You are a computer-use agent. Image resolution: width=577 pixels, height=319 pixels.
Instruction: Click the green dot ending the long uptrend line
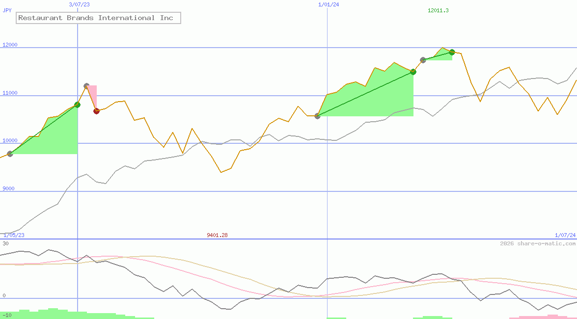(413, 72)
